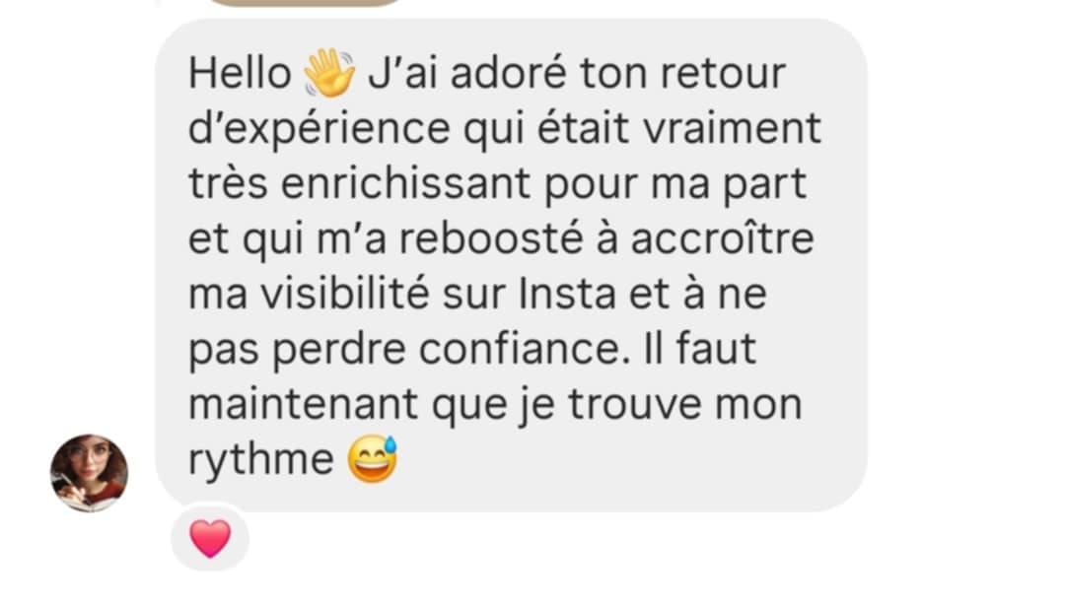Click the word "rythme" in the message
The height and width of the screenshot is (605, 1065).
[260, 462]
